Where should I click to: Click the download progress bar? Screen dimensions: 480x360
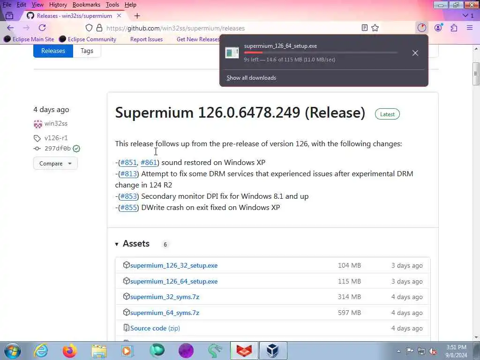point(321,52)
